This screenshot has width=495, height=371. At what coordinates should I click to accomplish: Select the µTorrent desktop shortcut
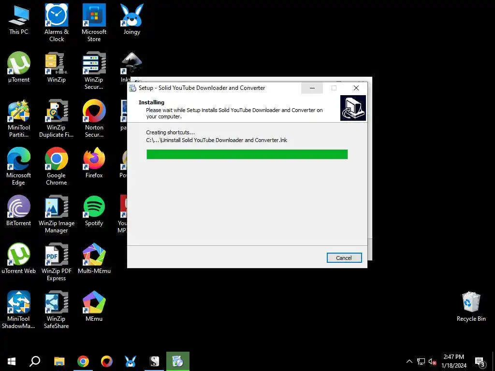click(19, 67)
